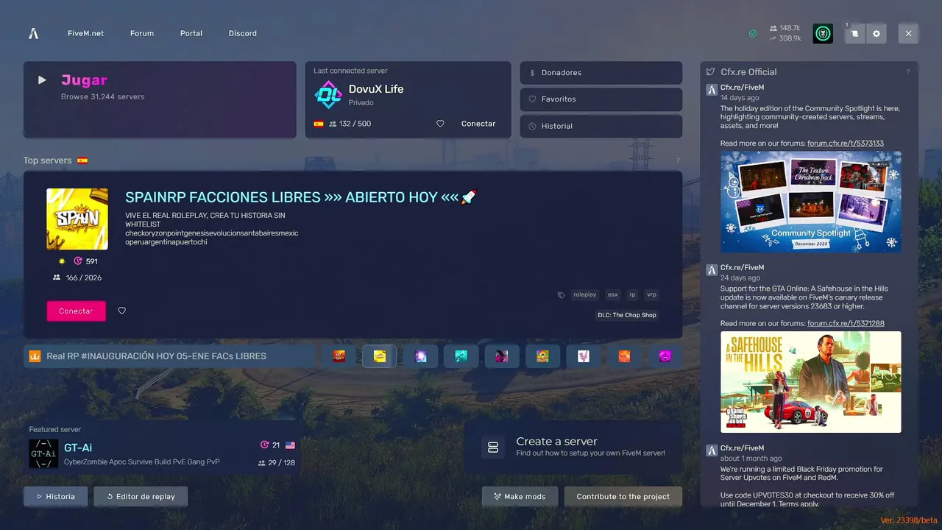
Task: Click the help question mark near Top servers
Action: pyautogui.click(x=678, y=160)
